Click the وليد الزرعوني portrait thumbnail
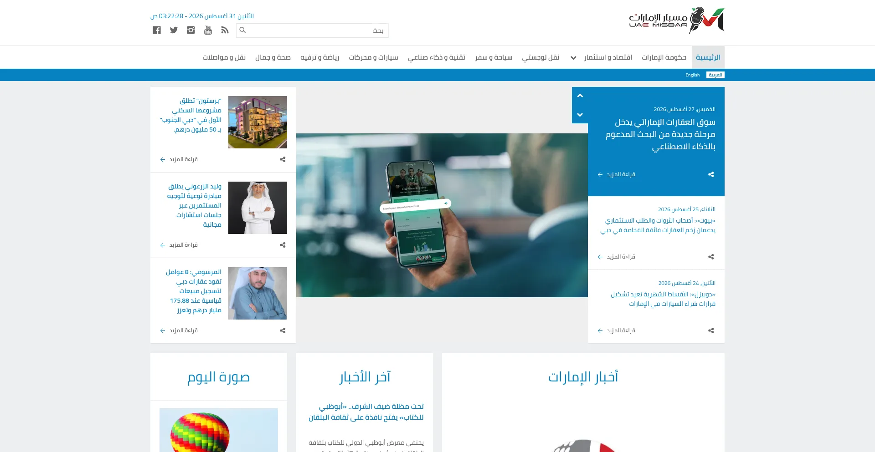 click(257, 208)
